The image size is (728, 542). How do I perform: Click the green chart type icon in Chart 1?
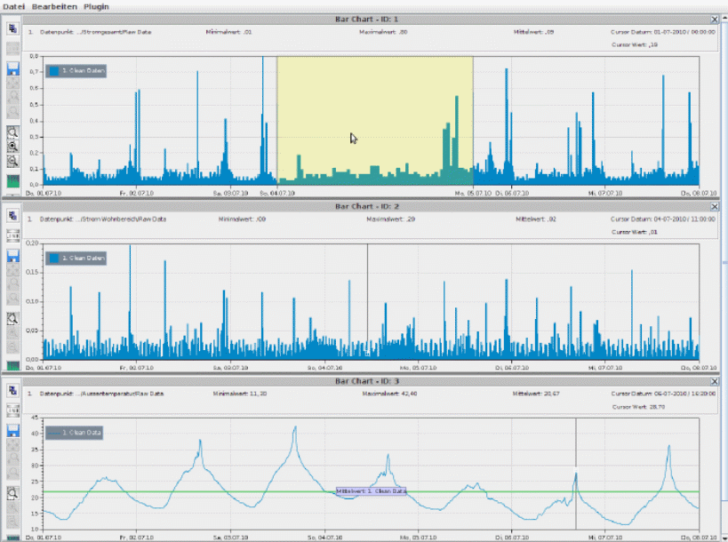pyautogui.click(x=13, y=181)
